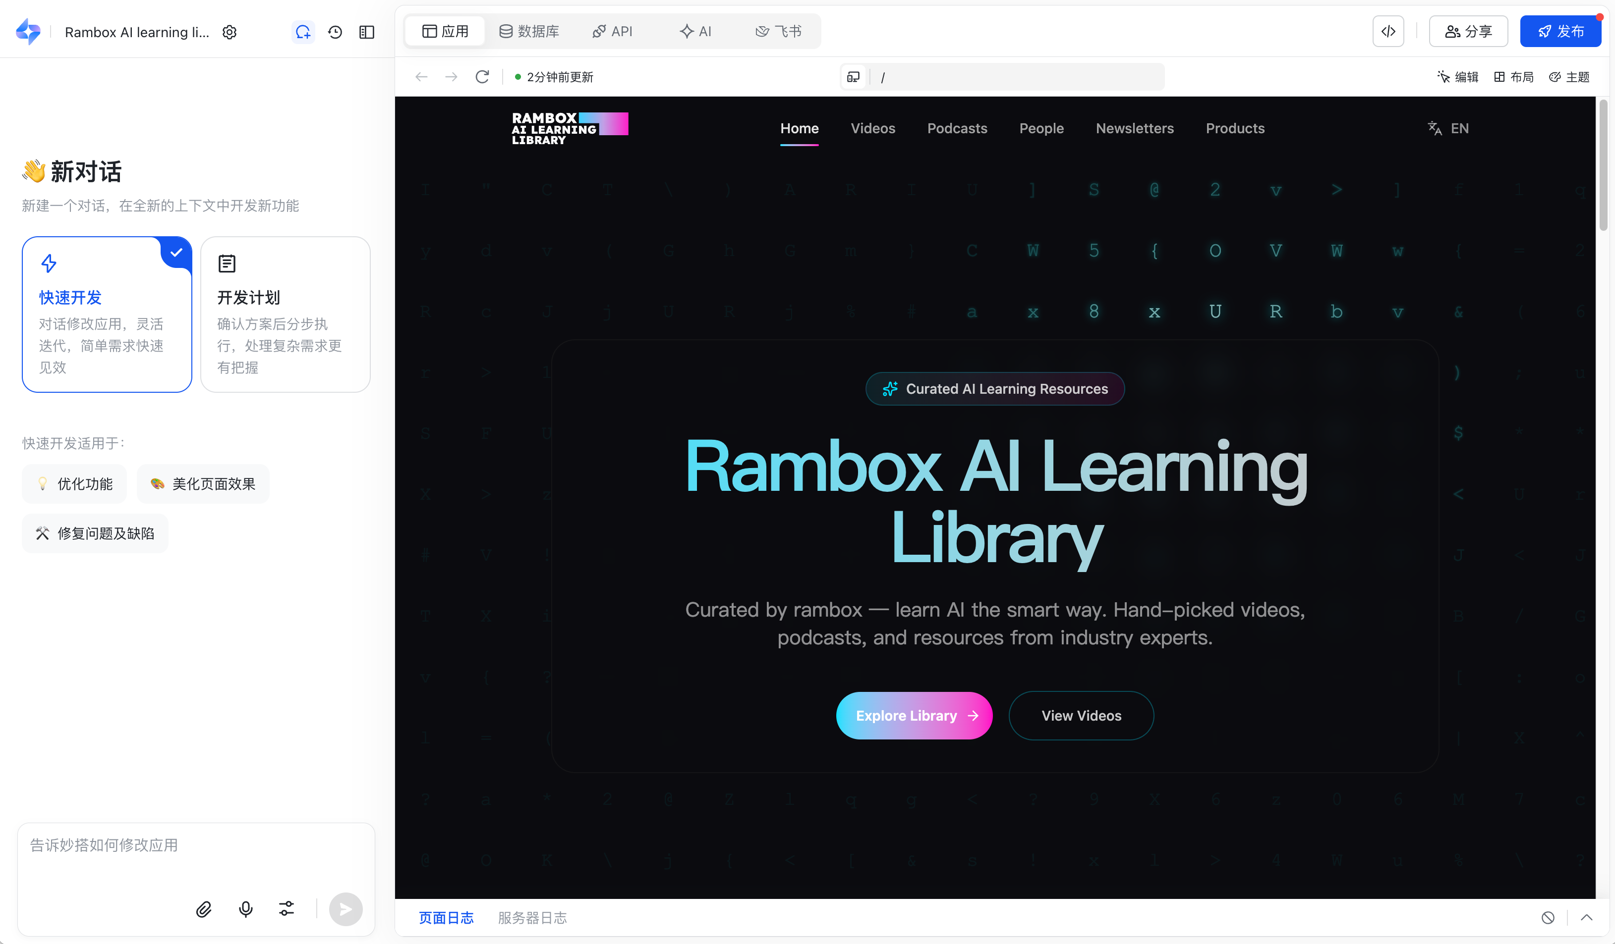Image resolution: width=1615 pixels, height=944 pixels.
Task: Activate microphone voice input
Action: [x=245, y=909]
